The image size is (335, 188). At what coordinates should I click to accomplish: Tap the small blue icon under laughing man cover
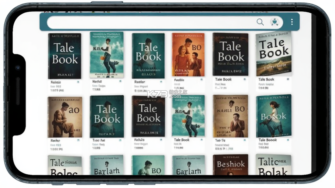pos(245,140)
